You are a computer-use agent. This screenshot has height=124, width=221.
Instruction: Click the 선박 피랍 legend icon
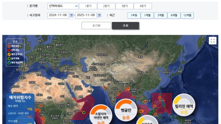(x=9, y=50)
